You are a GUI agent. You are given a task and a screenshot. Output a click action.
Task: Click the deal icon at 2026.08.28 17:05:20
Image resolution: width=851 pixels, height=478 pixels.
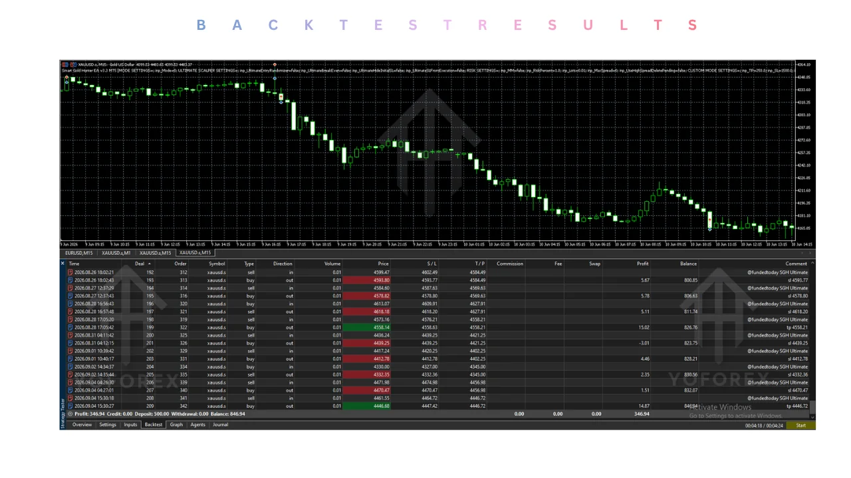[x=70, y=319]
